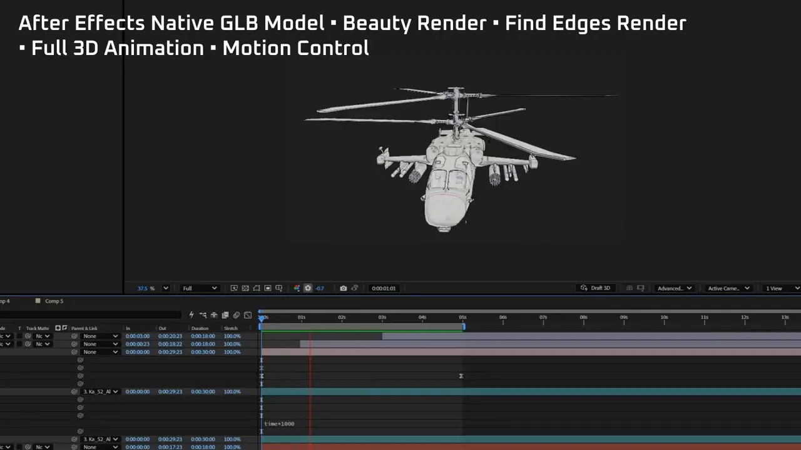
Task: Click In time 0:00:03:00
Action: [x=137, y=336]
